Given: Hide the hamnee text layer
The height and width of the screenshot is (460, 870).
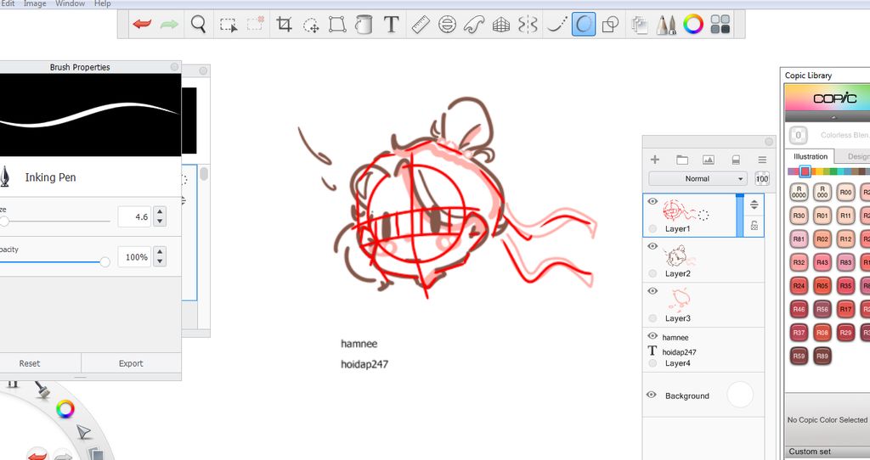Looking at the screenshot, I should point(652,336).
